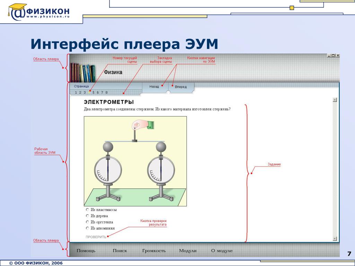Viewport: 355px width, 266px height.
Task: Select the 'Из оргстекла' radio option
Action: [x=87, y=222]
